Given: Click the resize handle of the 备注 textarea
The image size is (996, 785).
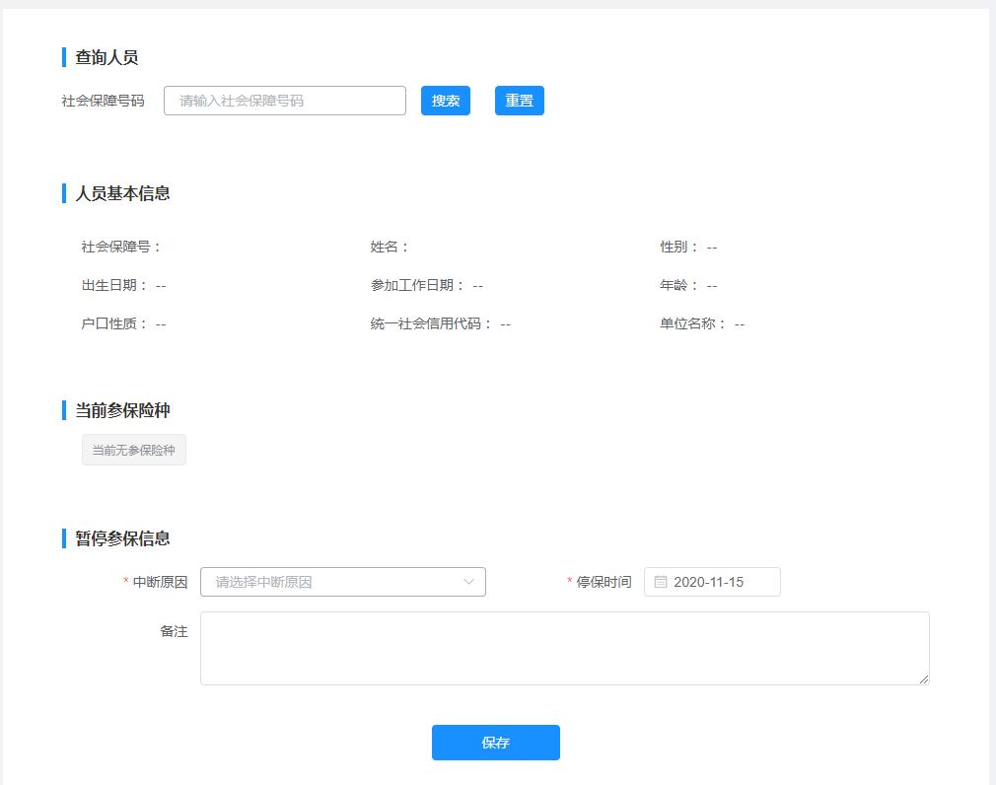Looking at the screenshot, I should tap(924, 678).
